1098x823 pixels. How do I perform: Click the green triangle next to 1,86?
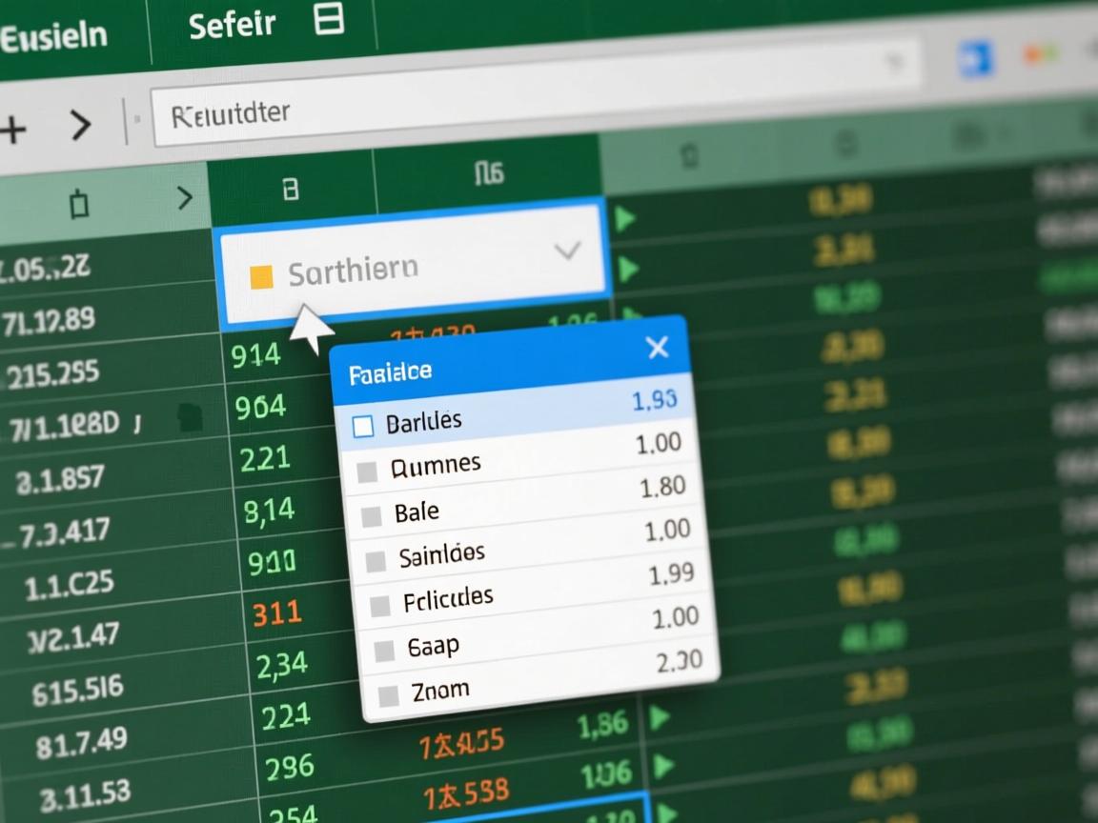pos(659,717)
